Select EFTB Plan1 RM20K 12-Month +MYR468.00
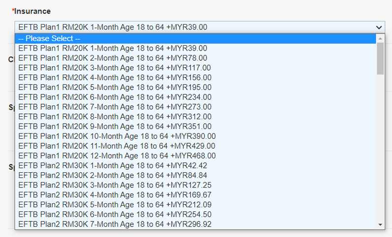The width and height of the screenshot is (392, 237). [117, 156]
